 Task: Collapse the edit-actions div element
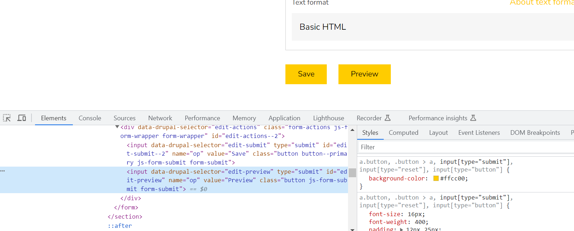[117, 127]
